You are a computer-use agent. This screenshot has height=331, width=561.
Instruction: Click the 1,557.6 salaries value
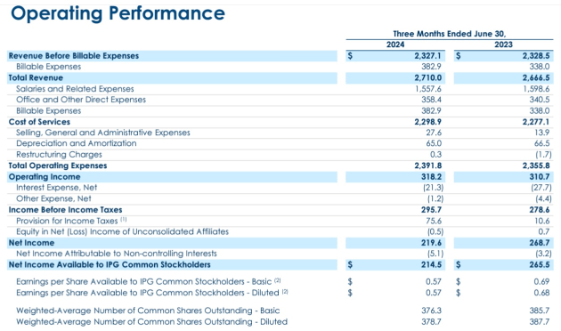pos(428,89)
